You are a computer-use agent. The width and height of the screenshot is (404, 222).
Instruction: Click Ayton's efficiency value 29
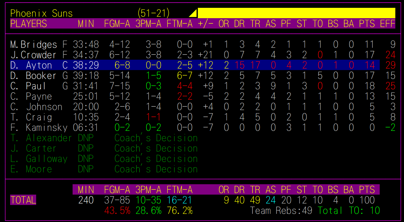click(x=390, y=65)
